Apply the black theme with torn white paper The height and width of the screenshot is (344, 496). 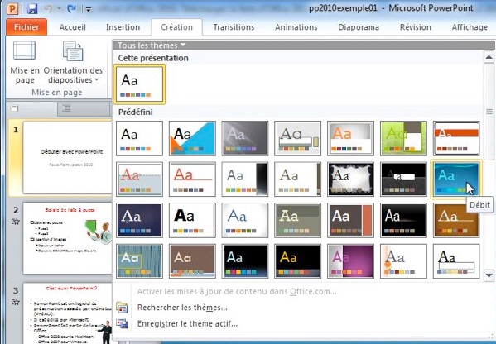(350, 179)
